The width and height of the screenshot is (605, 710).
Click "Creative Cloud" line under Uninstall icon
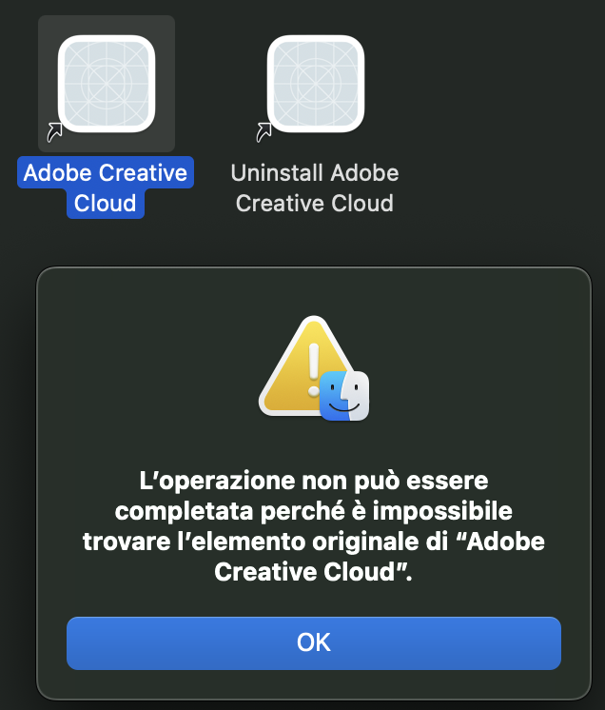[x=315, y=204]
